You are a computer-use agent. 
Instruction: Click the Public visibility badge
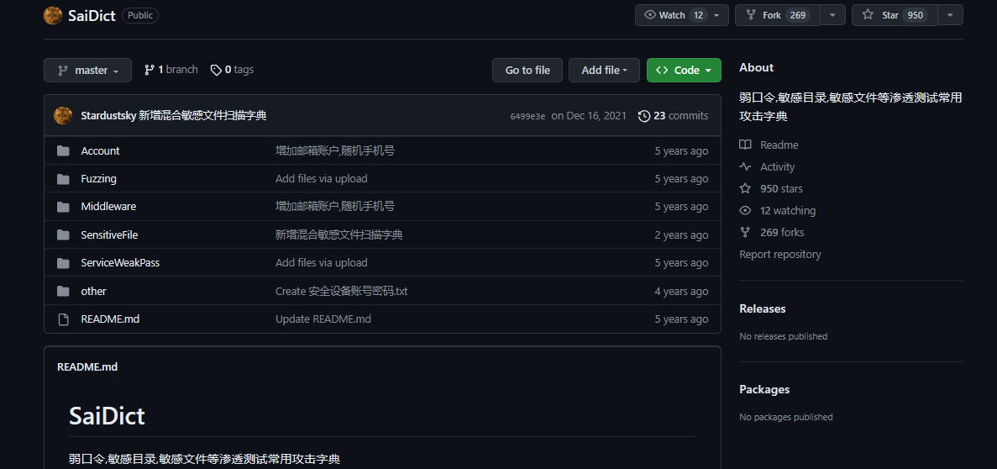click(x=140, y=15)
